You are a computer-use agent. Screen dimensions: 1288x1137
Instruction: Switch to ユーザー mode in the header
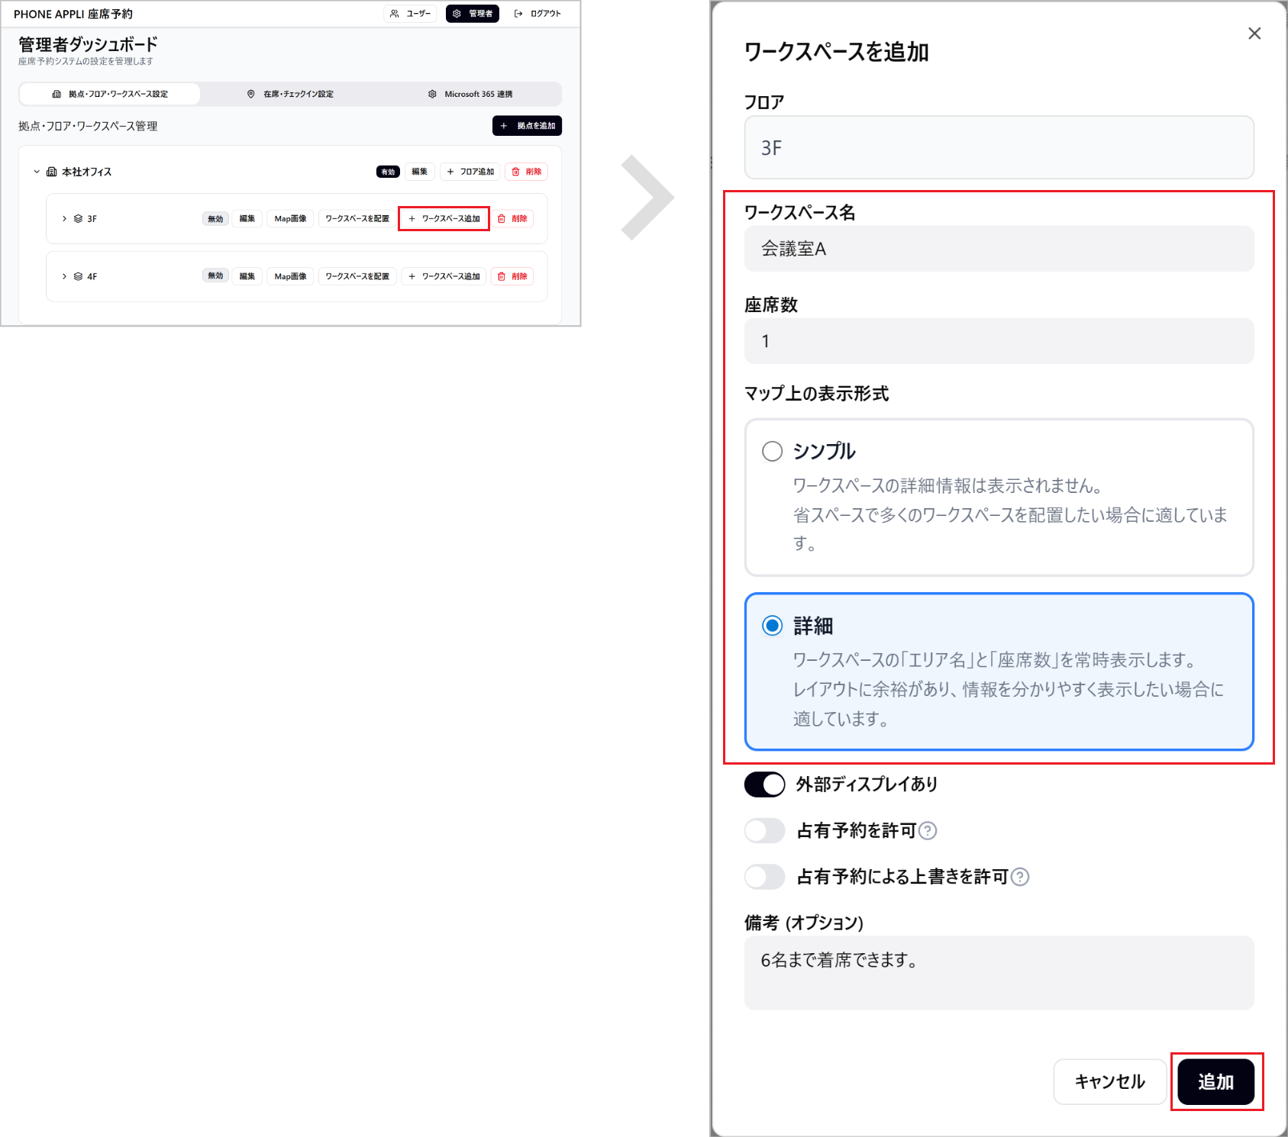(x=410, y=14)
